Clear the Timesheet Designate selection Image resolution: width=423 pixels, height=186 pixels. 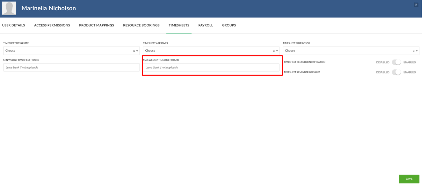coord(134,51)
